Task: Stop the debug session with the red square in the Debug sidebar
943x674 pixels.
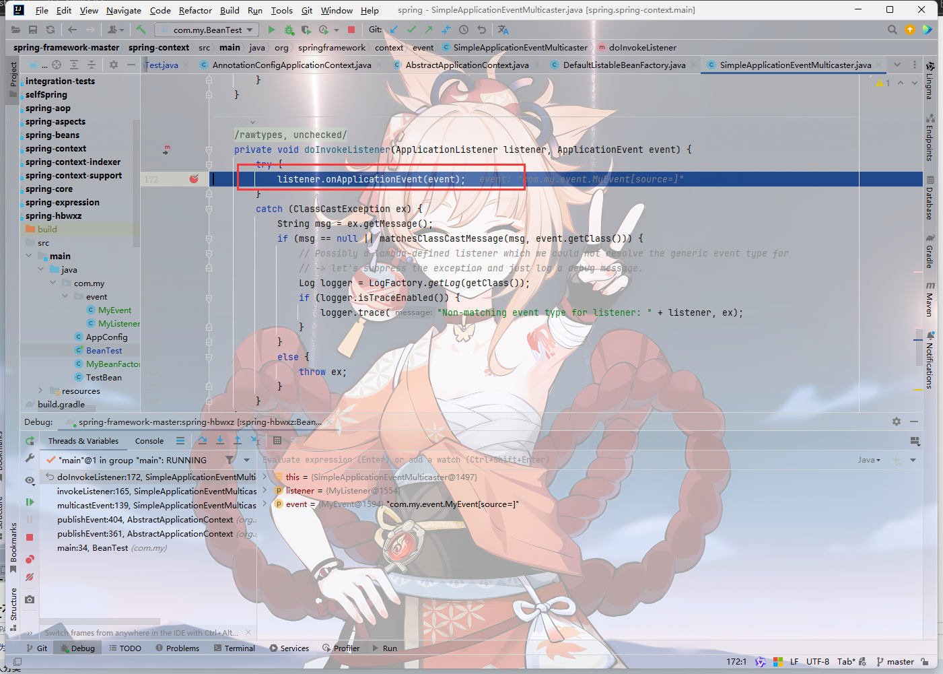Action: [x=30, y=537]
